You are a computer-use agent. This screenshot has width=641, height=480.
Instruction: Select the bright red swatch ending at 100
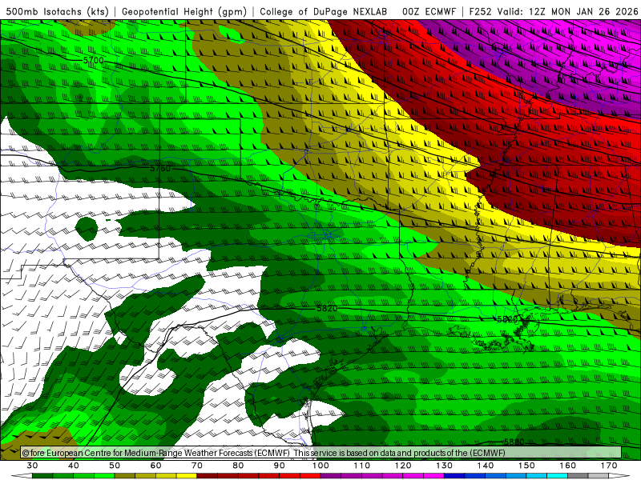(x=310, y=475)
